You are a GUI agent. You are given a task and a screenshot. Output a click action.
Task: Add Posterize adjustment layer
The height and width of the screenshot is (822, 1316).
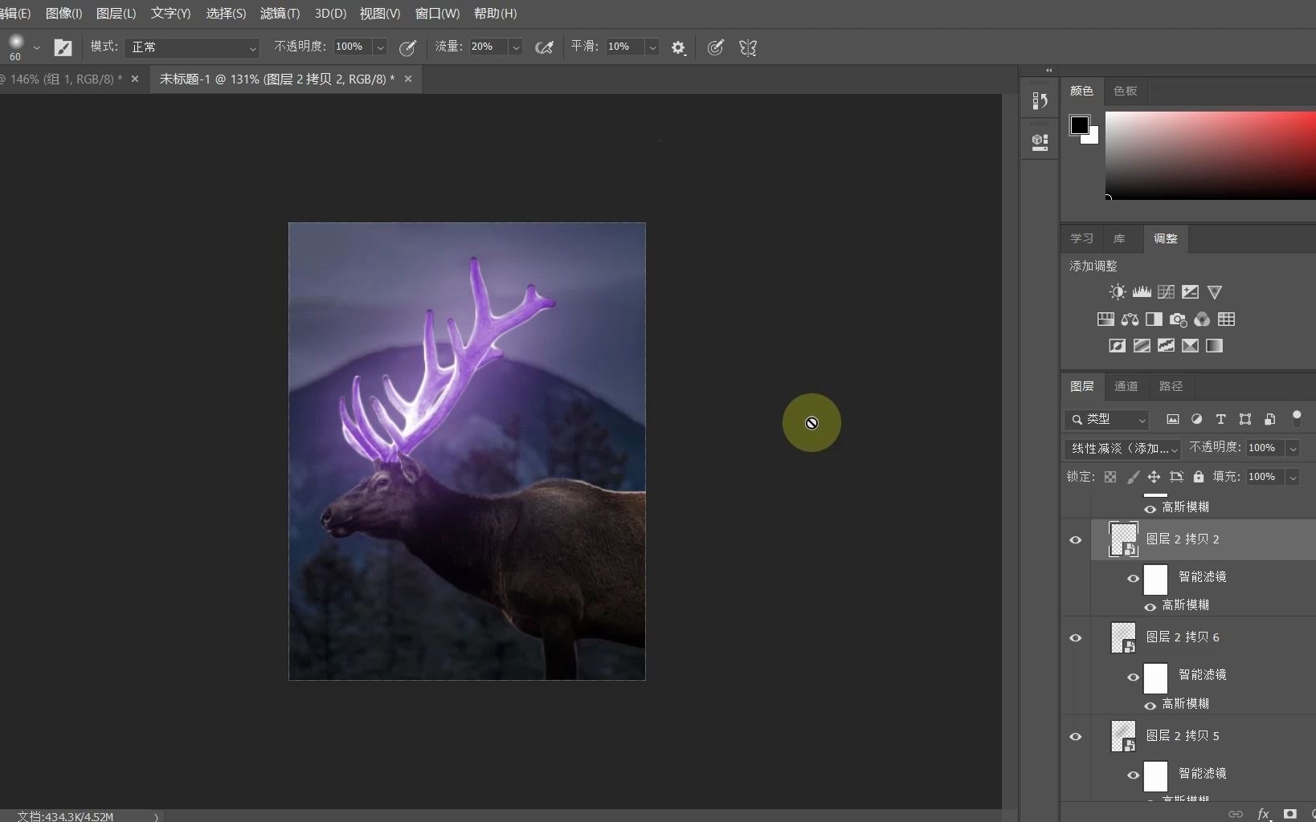point(1142,346)
